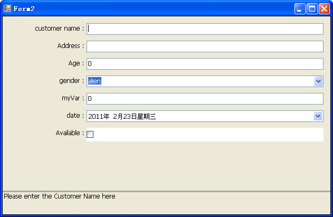Viewport: 333px width, 217px height.
Task: Click the 'gender :' label
Action: pos(71,81)
